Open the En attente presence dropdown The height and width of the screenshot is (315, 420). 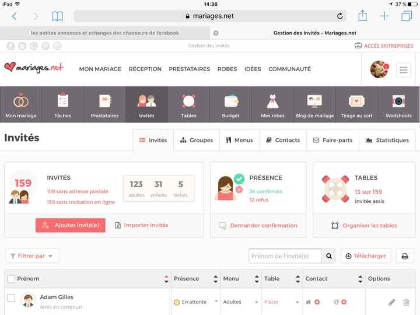click(x=195, y=302)
